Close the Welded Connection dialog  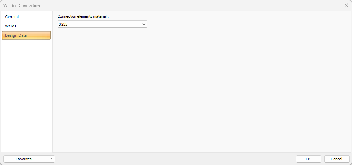[x=346, y=5]
